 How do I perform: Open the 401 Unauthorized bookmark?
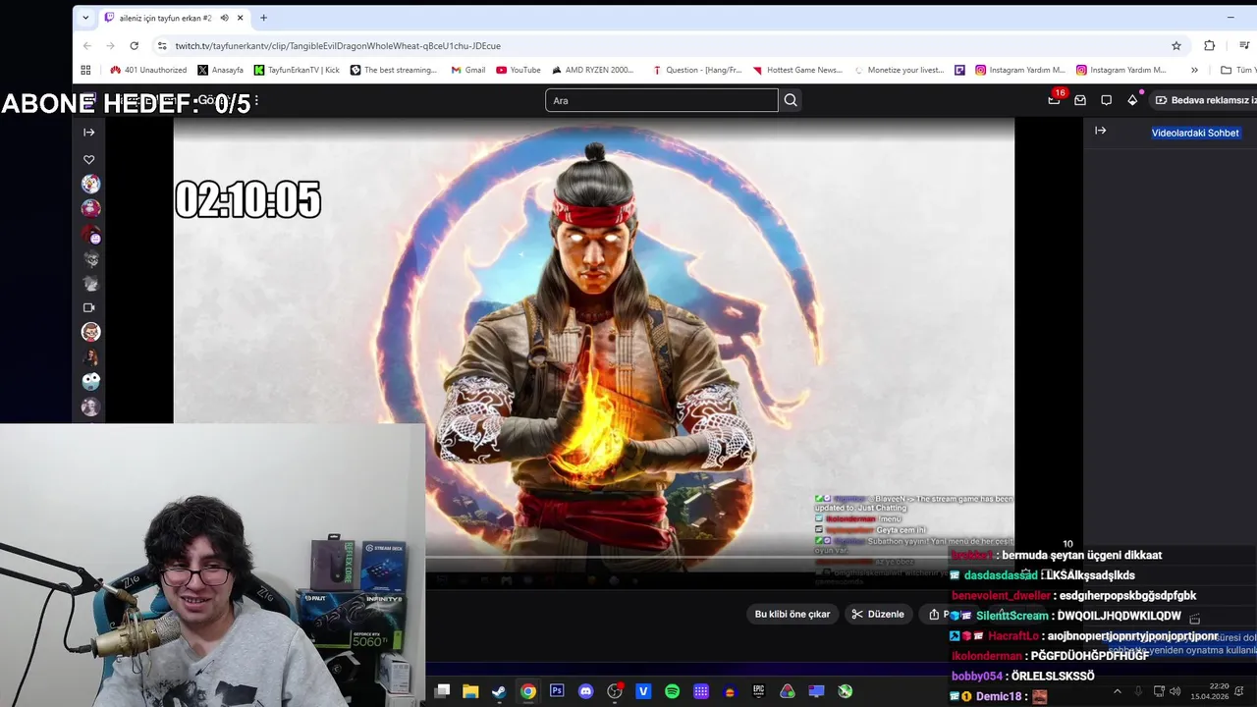click(148, 70)
